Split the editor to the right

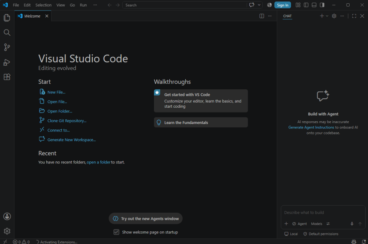[262, 16]
